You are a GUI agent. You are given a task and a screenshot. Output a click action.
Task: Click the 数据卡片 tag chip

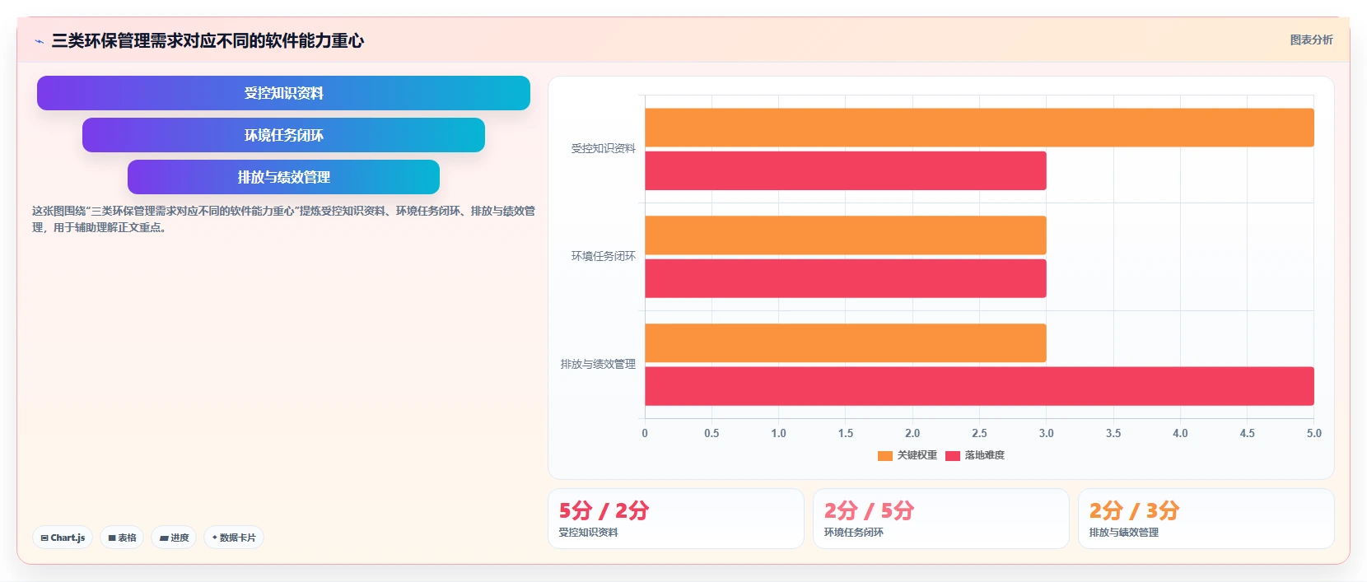coord(234,538)
